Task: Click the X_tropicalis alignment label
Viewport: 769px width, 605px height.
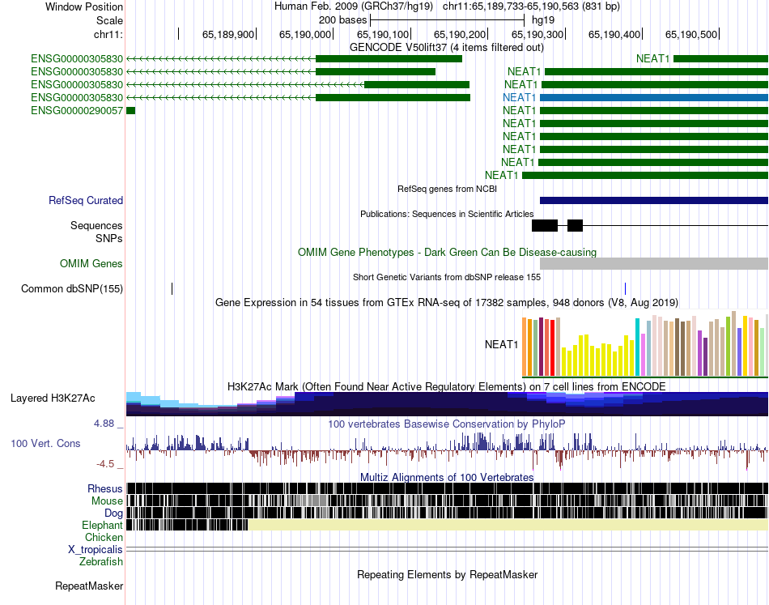Action: pos(96,550)
